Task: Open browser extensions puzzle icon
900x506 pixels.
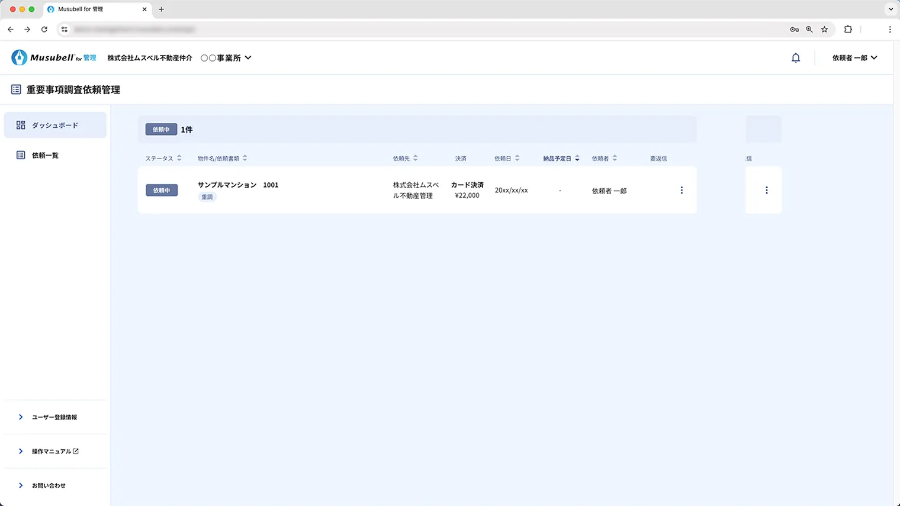Action: coord(848,29)
